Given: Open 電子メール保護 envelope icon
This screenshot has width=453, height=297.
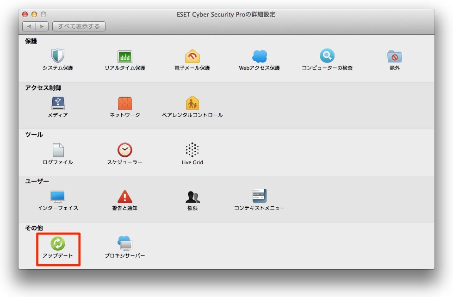Looking at the screenshot, I should (192, 56).
